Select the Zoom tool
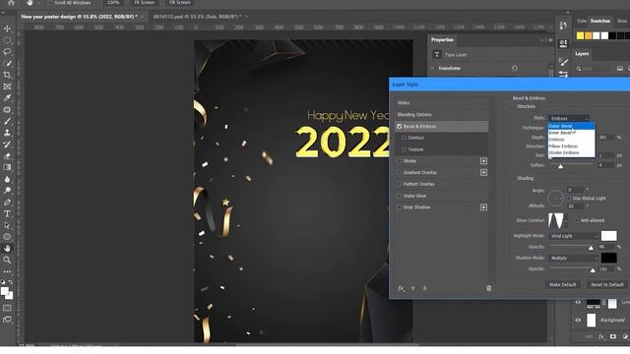Screen dimensions: 630x354 point(7,260)
